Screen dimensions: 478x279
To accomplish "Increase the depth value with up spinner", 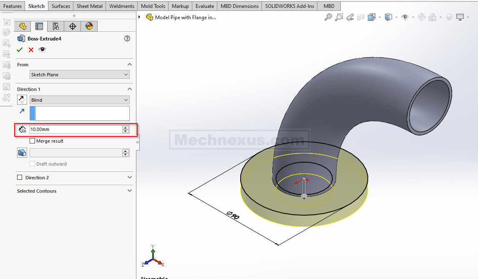I will click(126, 128).
